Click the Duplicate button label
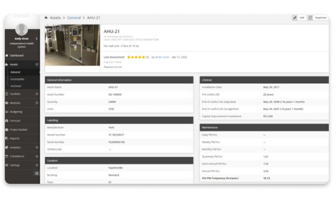This screenshot has height=201, width=336. [321, 18]
